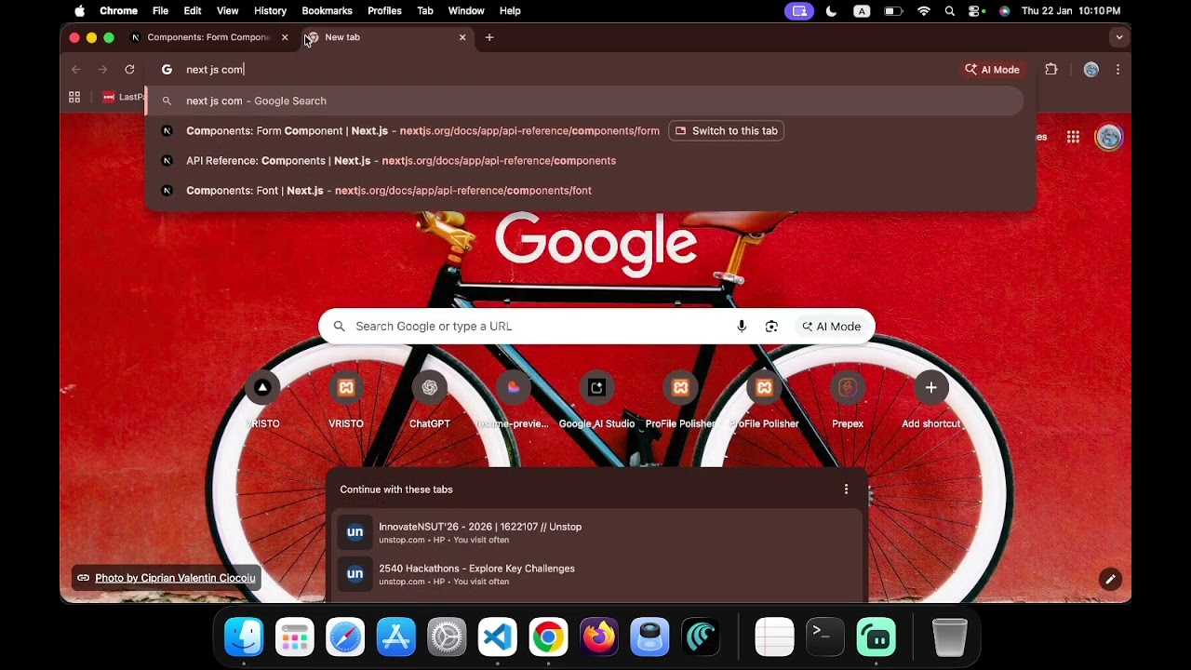Open the Tab menu in the menu bar
This screenshot has width=1191, height=670.
click(425, 11)
